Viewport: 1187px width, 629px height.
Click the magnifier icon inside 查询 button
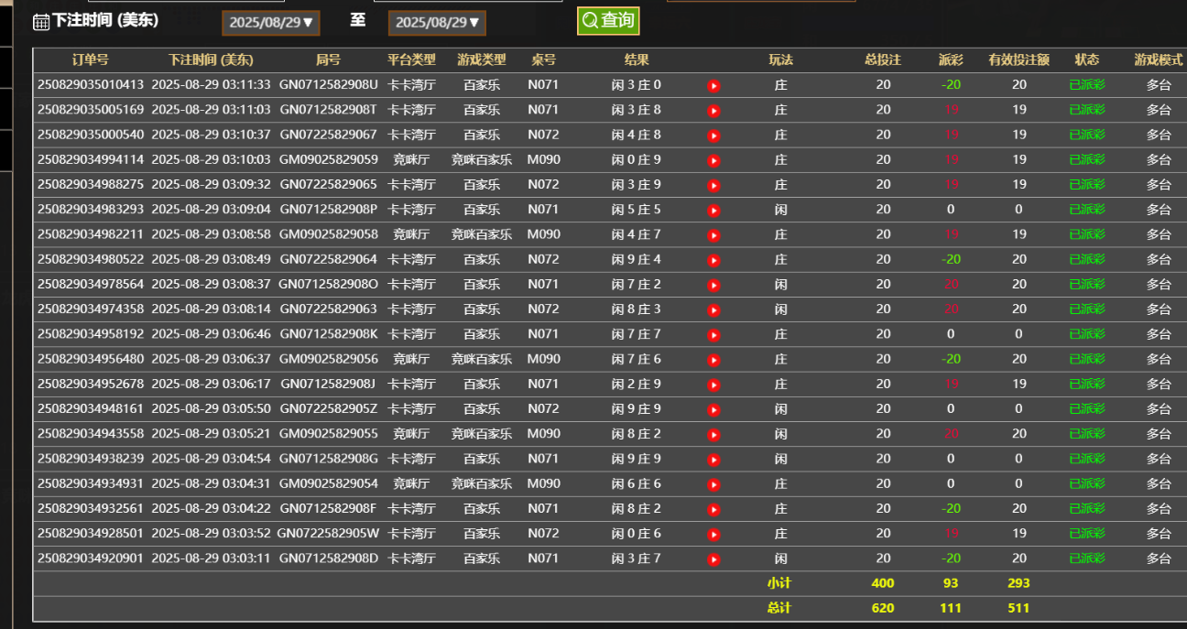point(590,18)
